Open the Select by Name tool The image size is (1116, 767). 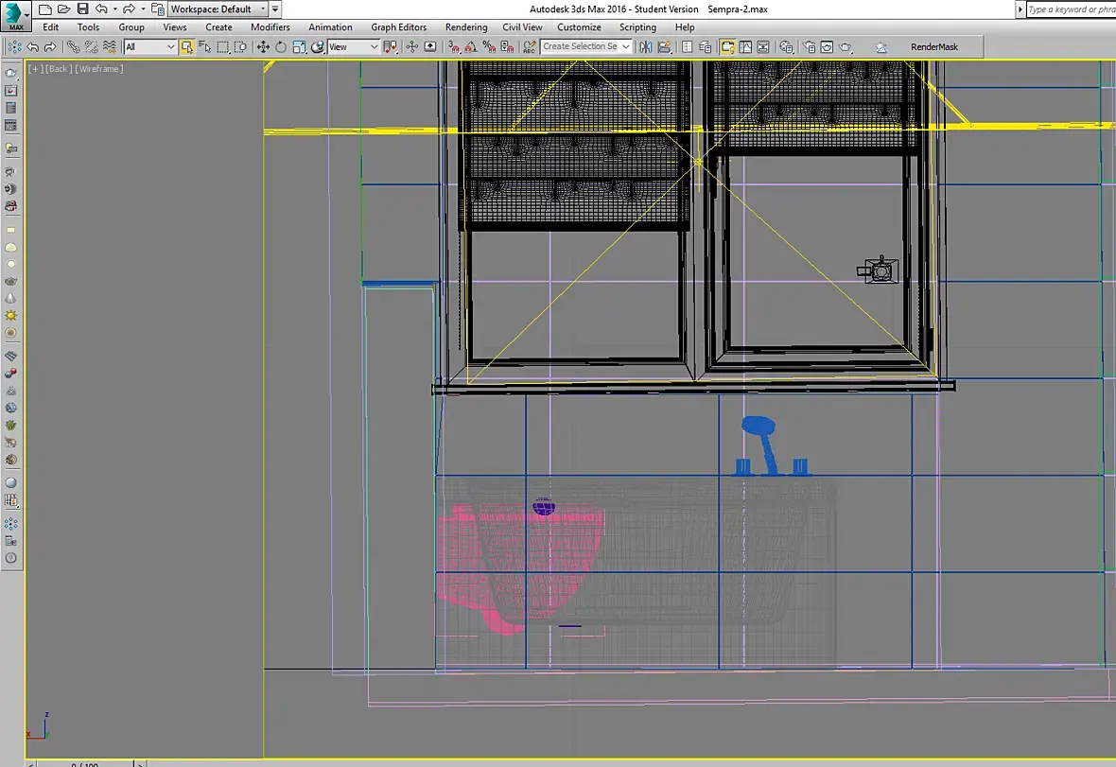tap(205, 47)
